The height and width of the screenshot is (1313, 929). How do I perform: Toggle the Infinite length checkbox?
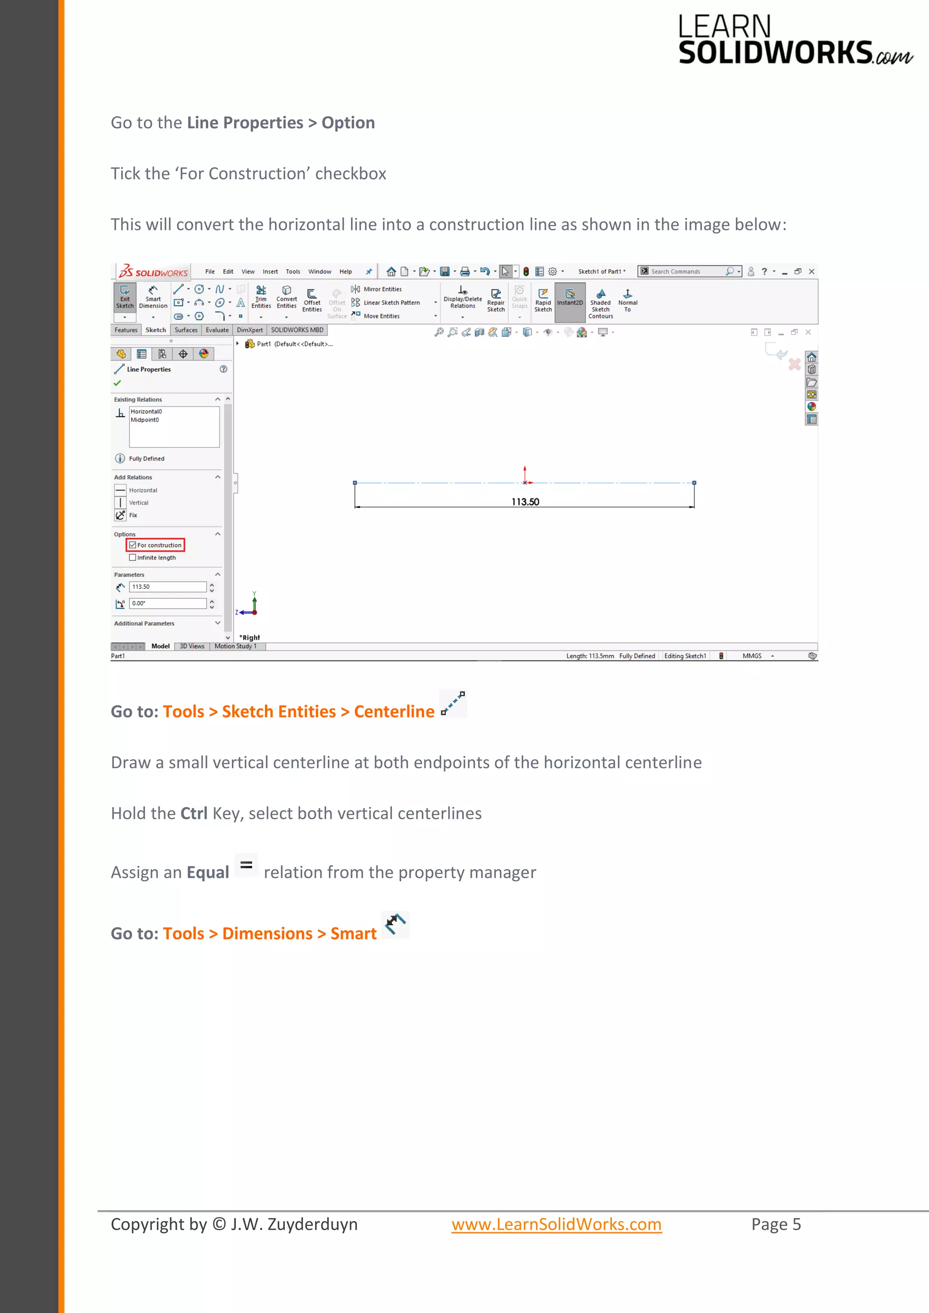[x=133, y=558]
